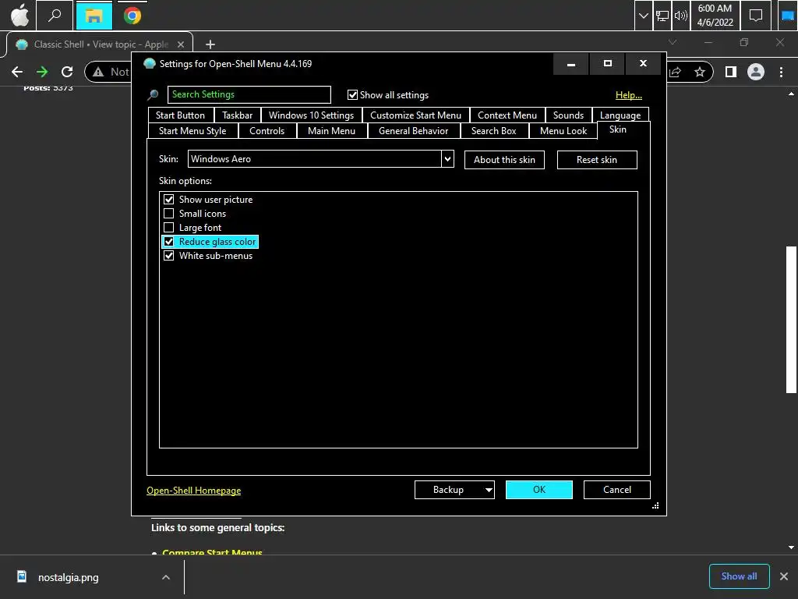This screenshot has height=599, width=798.
Task: Click Show all downloads button
Action: click(x=739, y=576)
